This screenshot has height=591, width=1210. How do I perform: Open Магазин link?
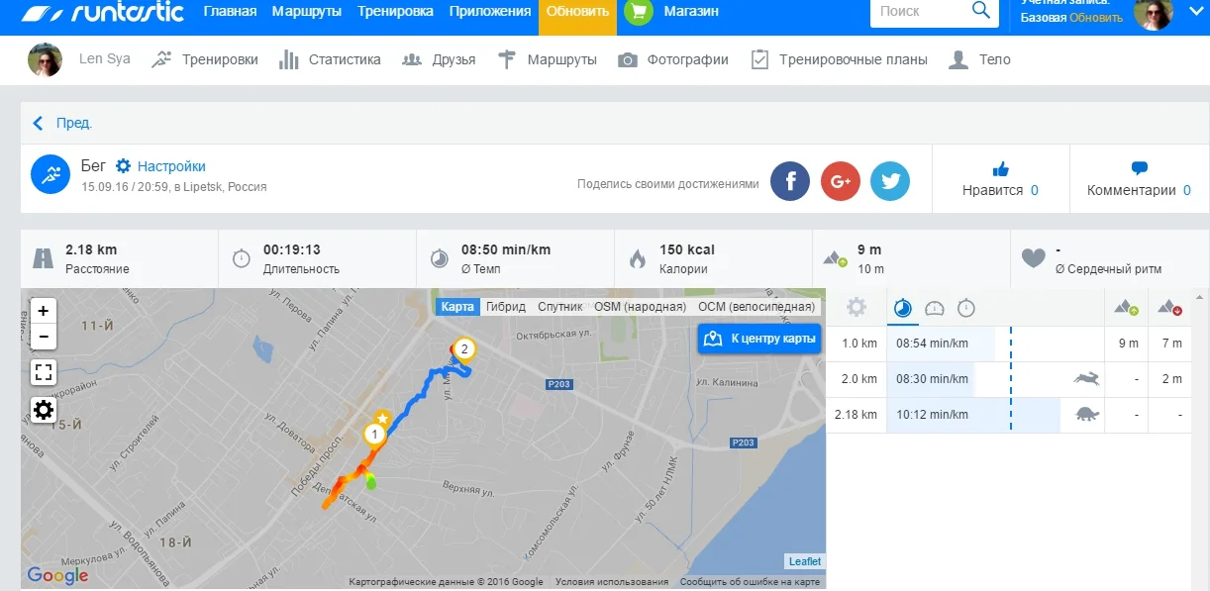tap(692, 12)
